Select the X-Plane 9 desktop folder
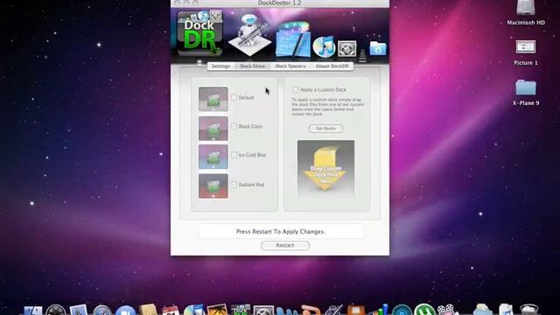Screen dimensions: 560x315 click(x=526, y=92)
